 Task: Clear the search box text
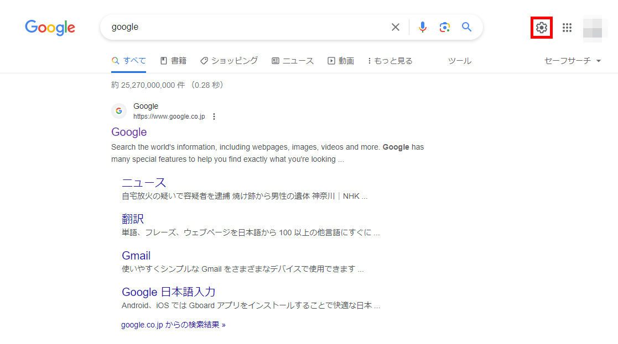[x=396, y=27]
